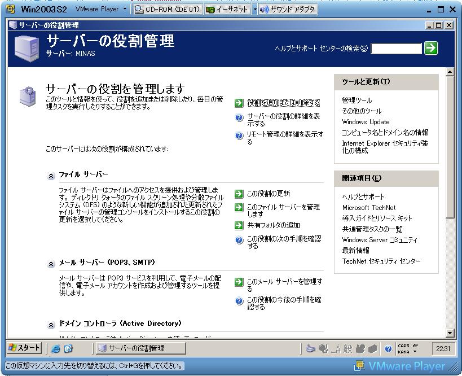Open Internet Explorer セキュリティ強化の構成 link
462x376 pixels.
pos(385,147)
